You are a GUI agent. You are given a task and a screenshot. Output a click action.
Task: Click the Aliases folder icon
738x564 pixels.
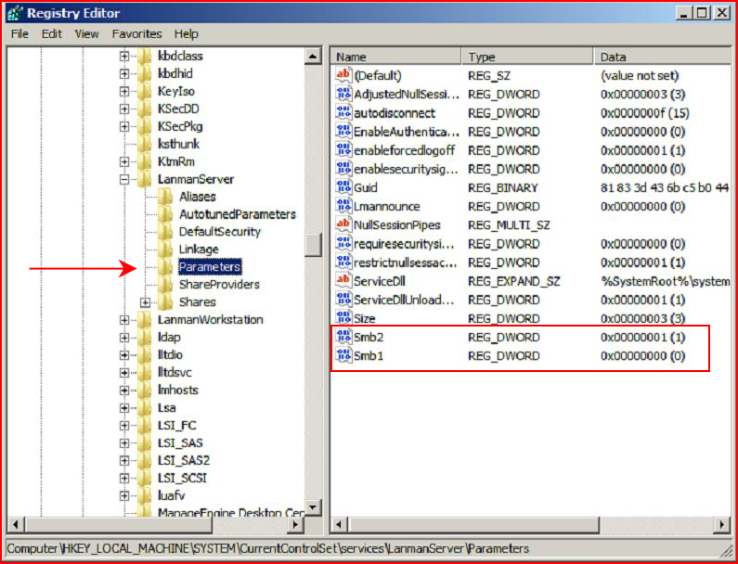[165, 197]
